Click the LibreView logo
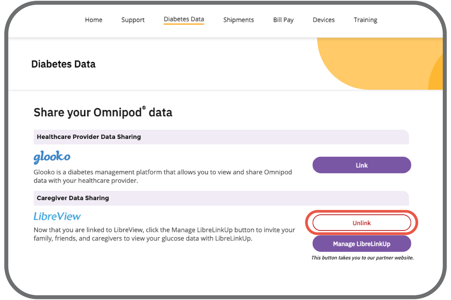The height and width of the screenshot is (300, 451). click(x=57, y=216)
